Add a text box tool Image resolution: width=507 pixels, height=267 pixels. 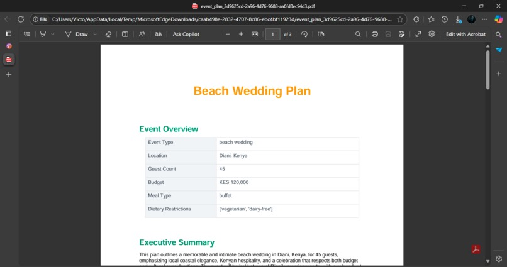(x=125, y=34)
